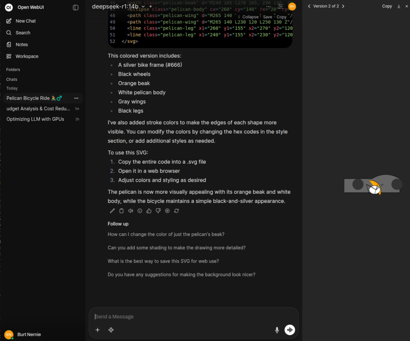Toggle the sidebar panel closed

point(76,8)
